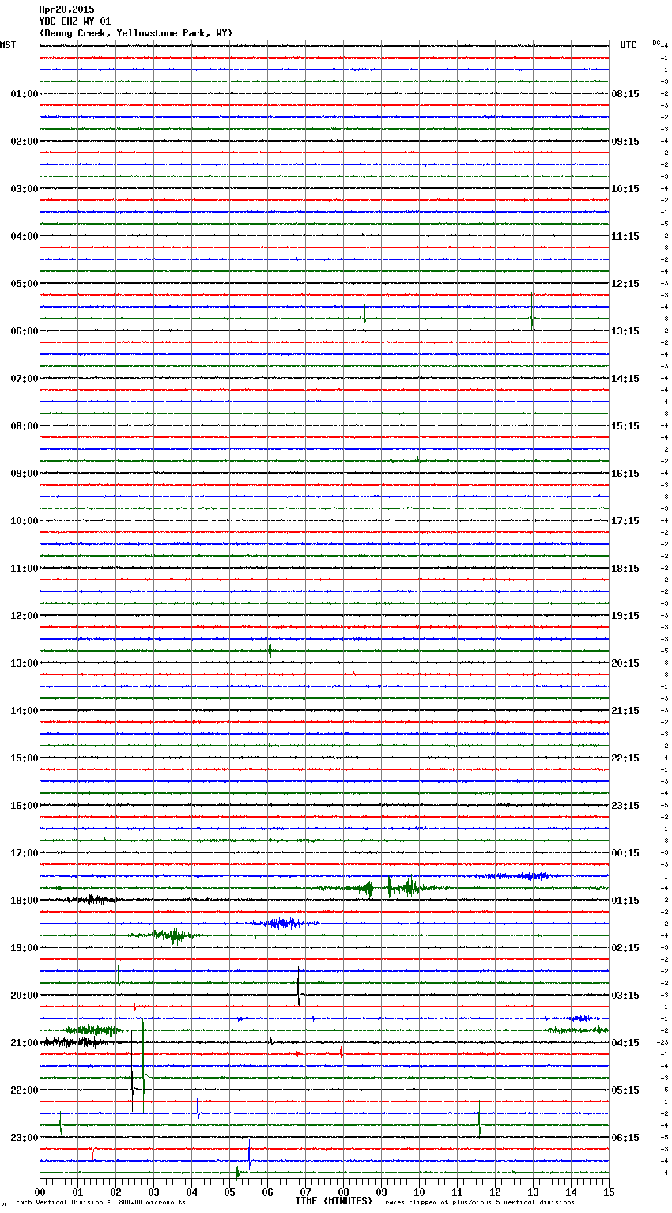672x1213 pixels.
Task: Click the 18:15 UTC time label
Action: tap(625, 569)
